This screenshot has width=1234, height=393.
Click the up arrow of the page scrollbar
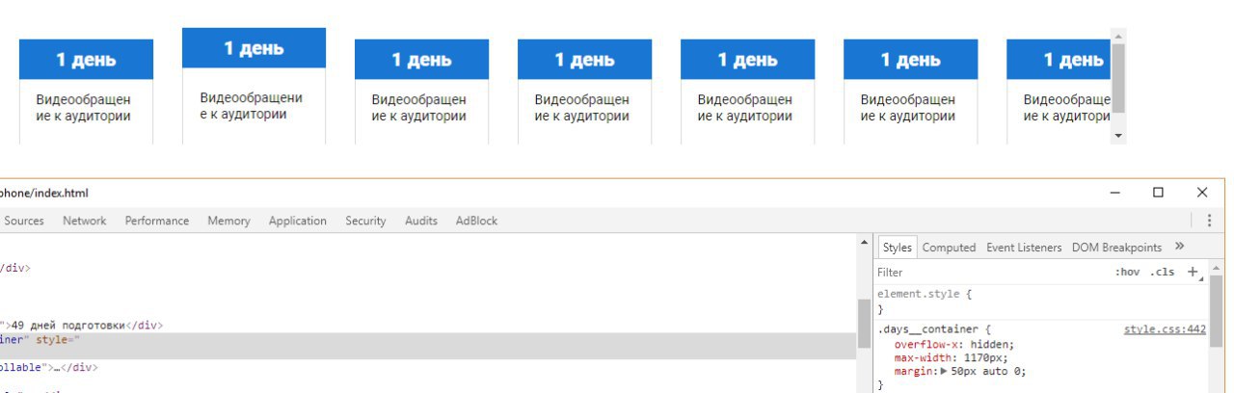[x=1118, y=37]
